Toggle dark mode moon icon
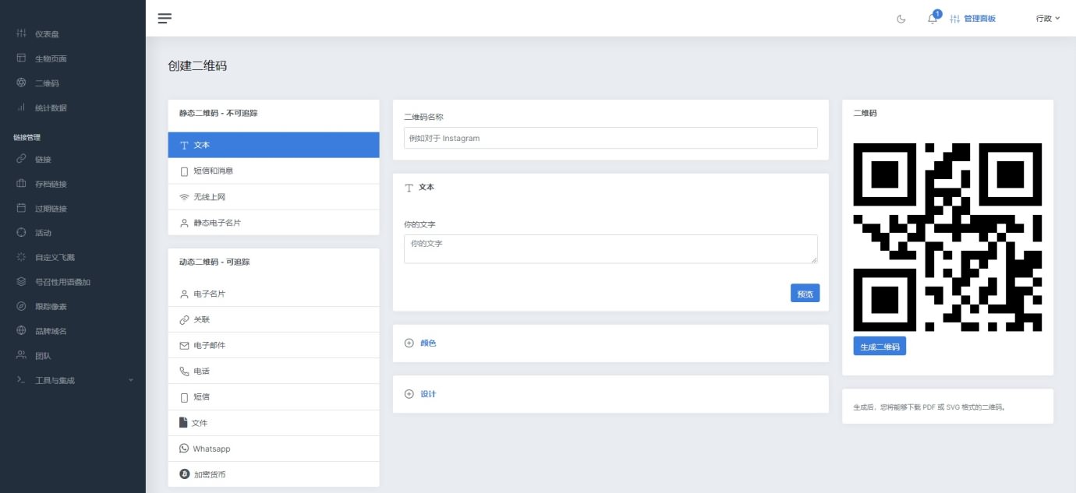This screenshot has width=1076, height=493. coord(901,19)
